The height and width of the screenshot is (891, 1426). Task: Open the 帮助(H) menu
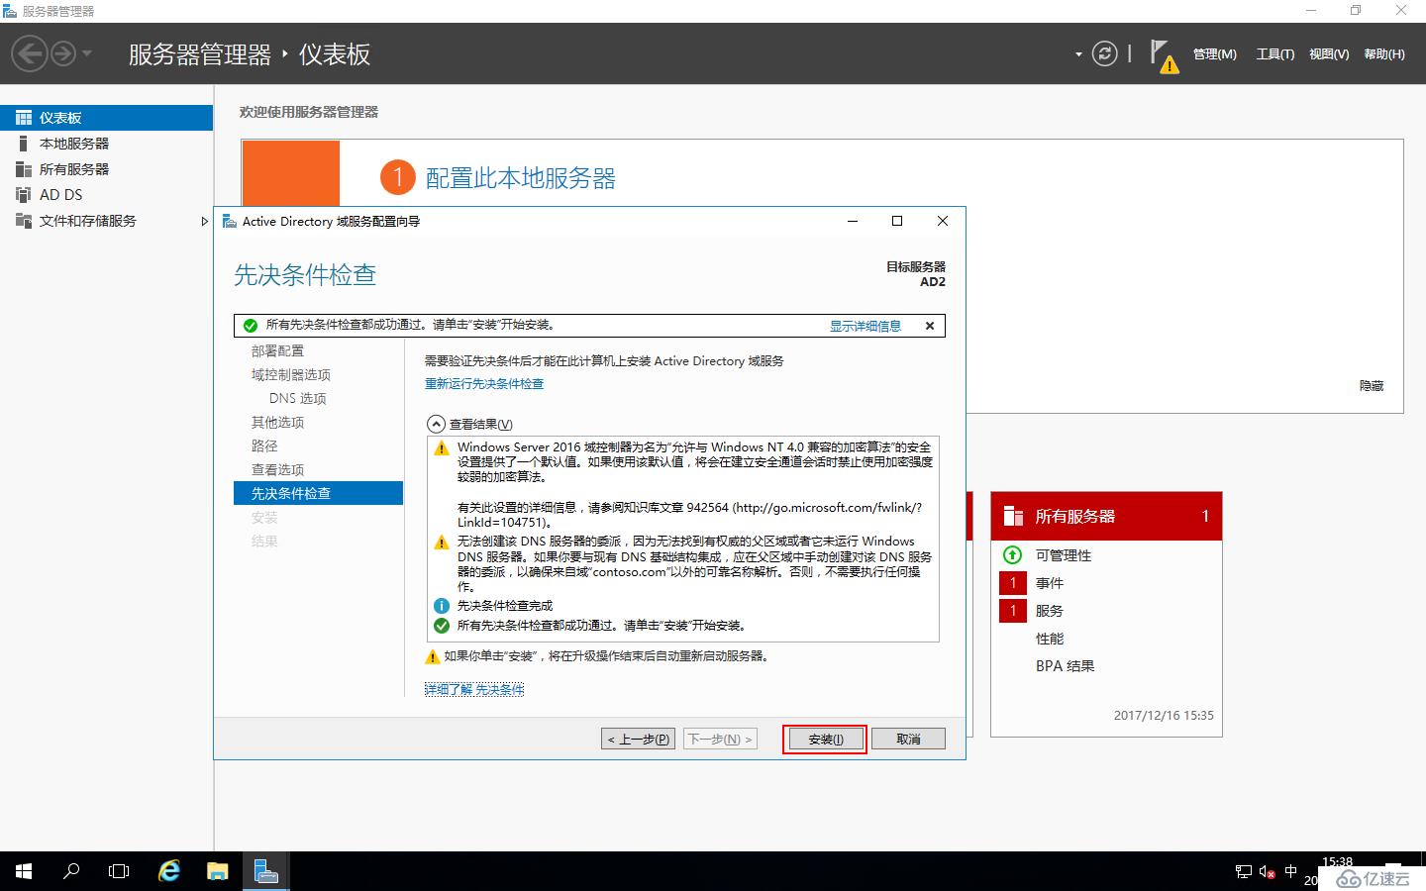coord(1383,54)
